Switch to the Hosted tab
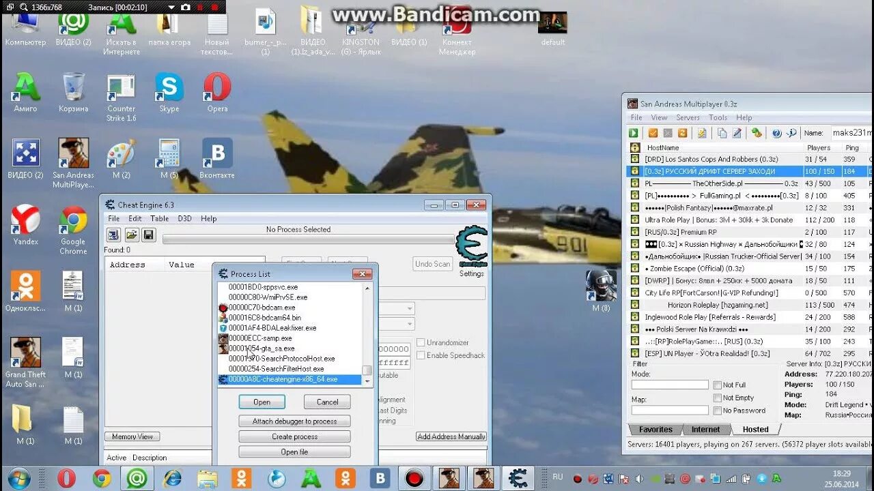Screen dimensions: 874x491 pos(755,430)
